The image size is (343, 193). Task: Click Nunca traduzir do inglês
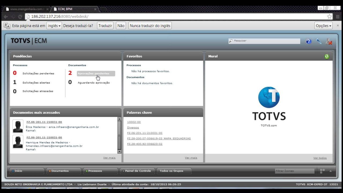click(150, 26)
